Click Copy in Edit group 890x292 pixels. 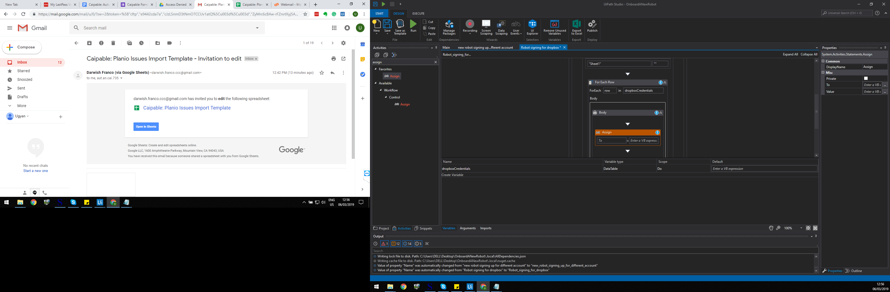pyautogui.click(x=429, y=28)
